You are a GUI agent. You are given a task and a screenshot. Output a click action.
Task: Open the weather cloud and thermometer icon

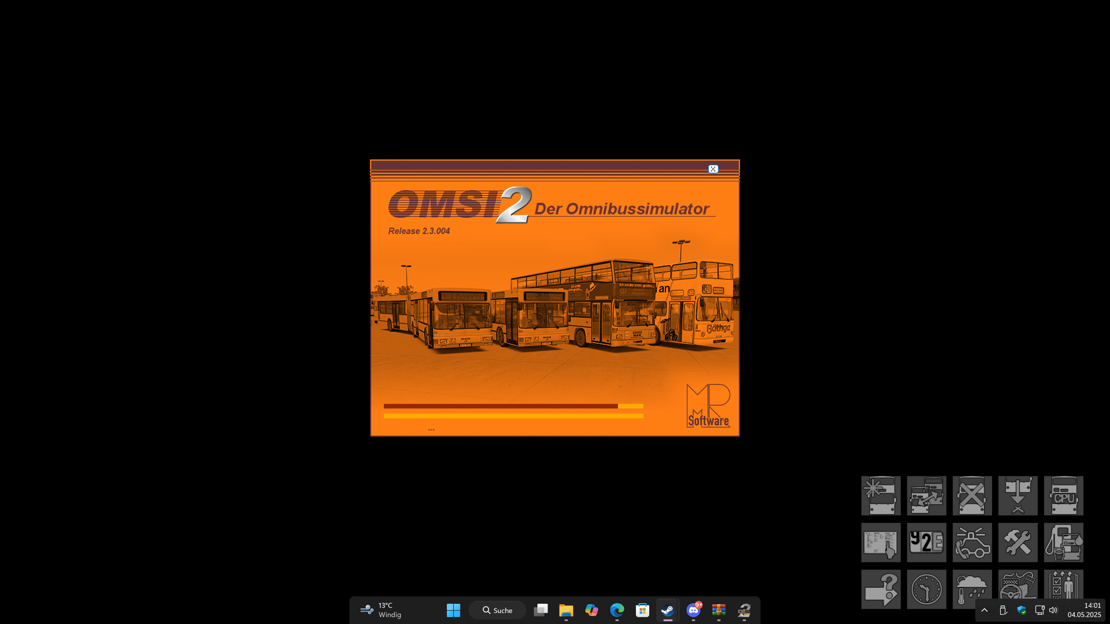(x=972, y=588)
